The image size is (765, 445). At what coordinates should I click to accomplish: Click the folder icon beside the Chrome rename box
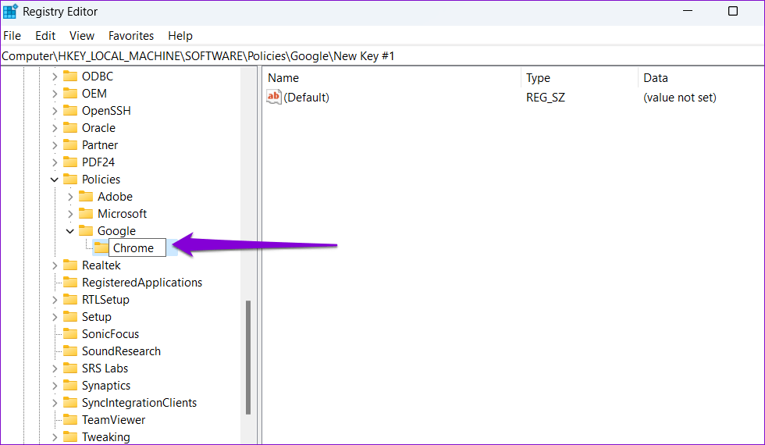tap(101, 248)
